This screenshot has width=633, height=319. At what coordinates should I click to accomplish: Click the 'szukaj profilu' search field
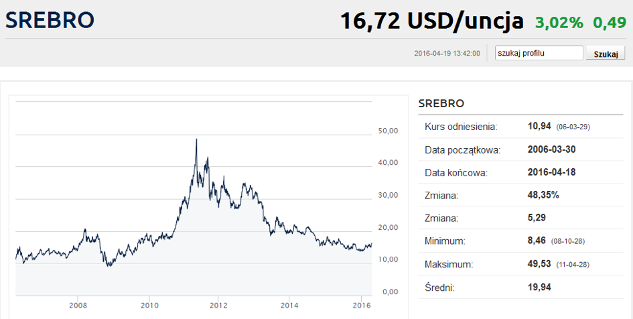coord(539,53)
